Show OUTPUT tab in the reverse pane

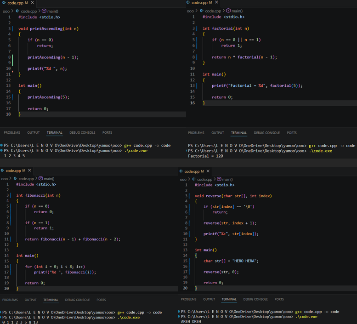(209, 299)
